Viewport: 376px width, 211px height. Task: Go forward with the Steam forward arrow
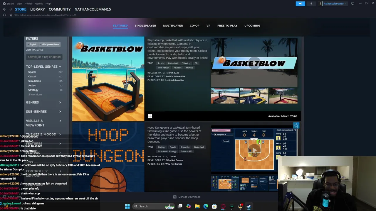pos(11,9)
